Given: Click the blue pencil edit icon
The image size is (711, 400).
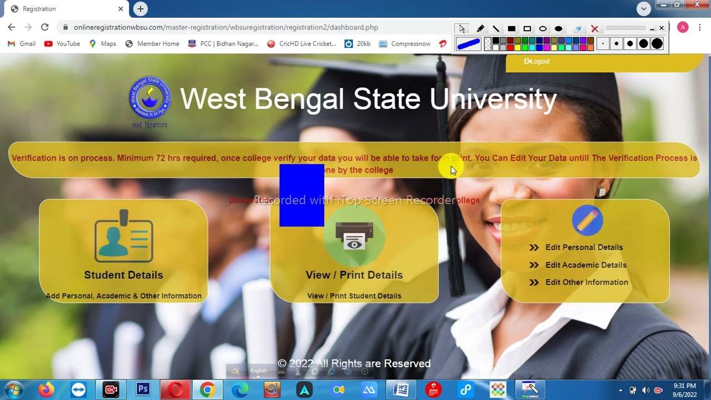Looking at the screenshot, I should tap(587, 220).
